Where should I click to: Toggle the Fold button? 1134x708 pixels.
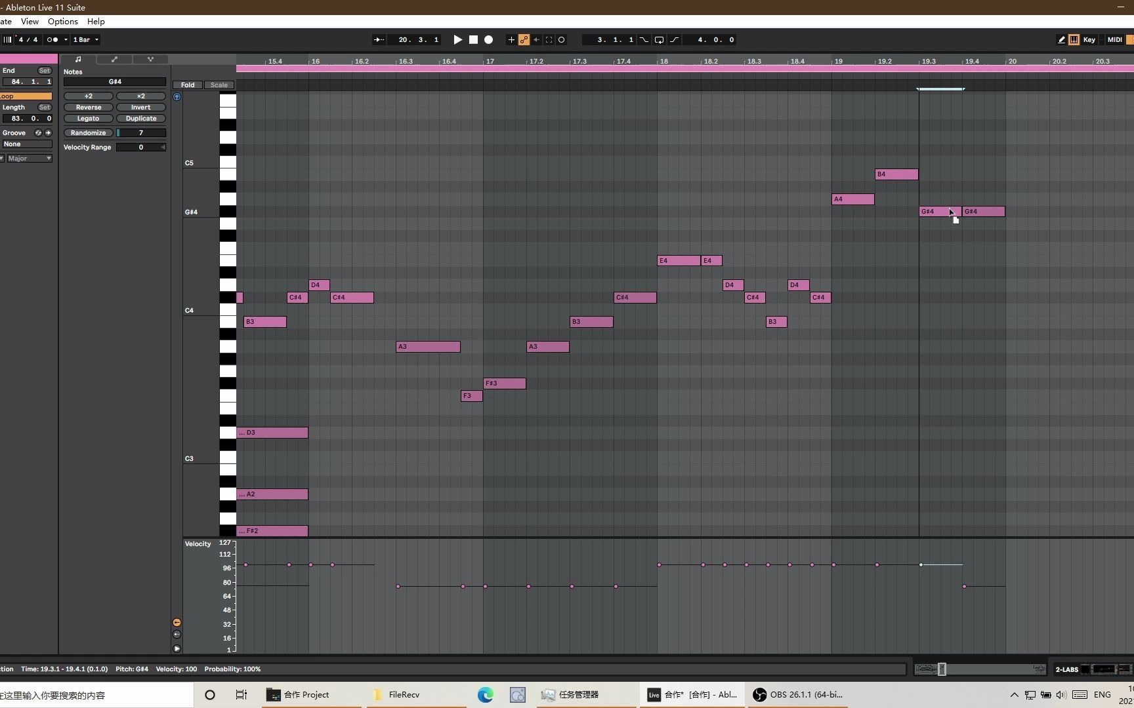[188, 85]
